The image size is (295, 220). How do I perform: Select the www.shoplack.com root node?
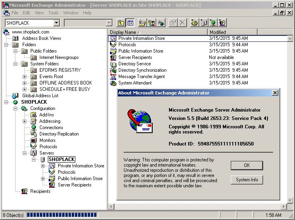[30, 32]
